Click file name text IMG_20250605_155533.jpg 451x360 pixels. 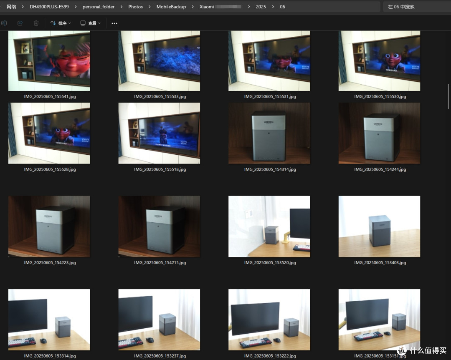pyautogui.click(x=160, y=96)
